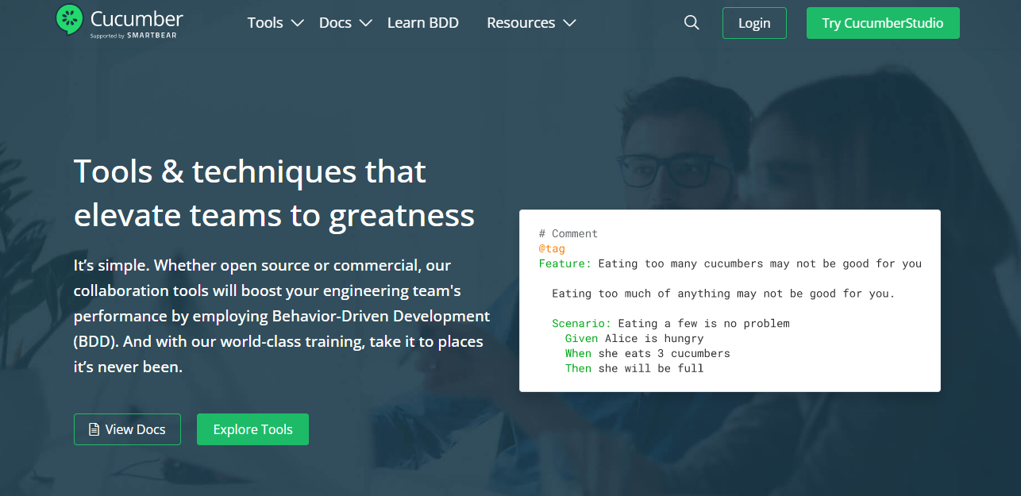Click the Cucumber wordmark text

(x=137, y=18)
